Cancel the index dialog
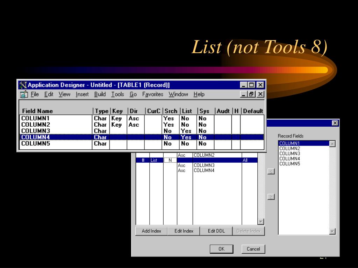The image size is (358, 268). (x=253, y=249)
